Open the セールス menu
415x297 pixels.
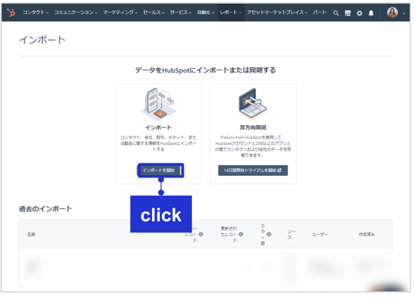tap(154, 12)
